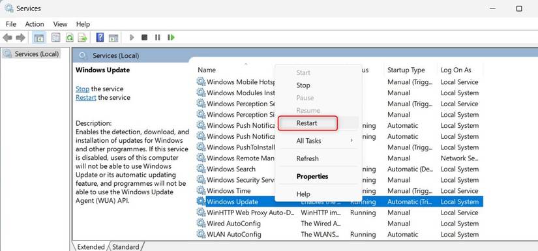This screenshot has height=251, width=538.
Task: Click 'Automatic (Tri...' cell in Windows Update row
Action: coord(410,201)
